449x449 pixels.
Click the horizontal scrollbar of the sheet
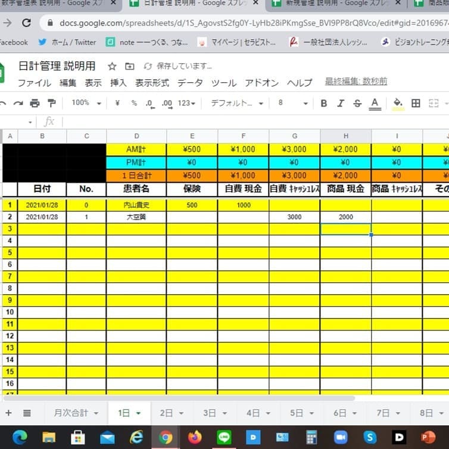point(179,398)
